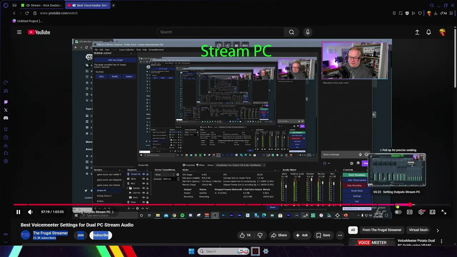
Task: Open YouTube guide hamburger menu
Action: (19, 32)
